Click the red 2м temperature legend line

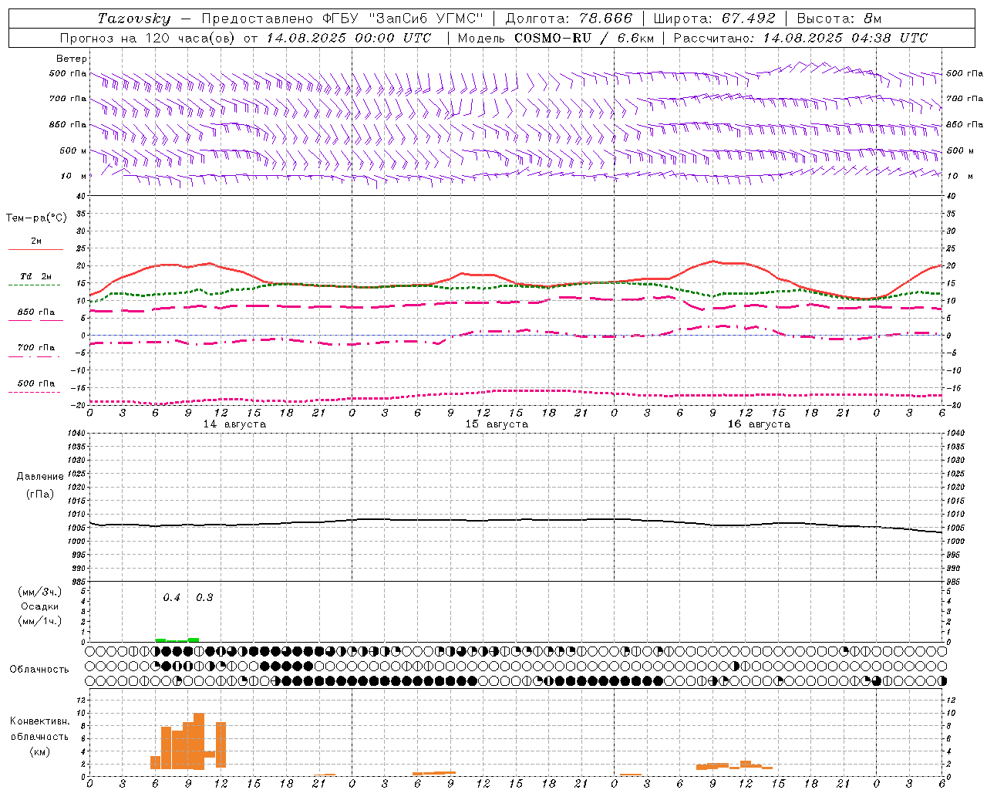[x=36, y=250]
